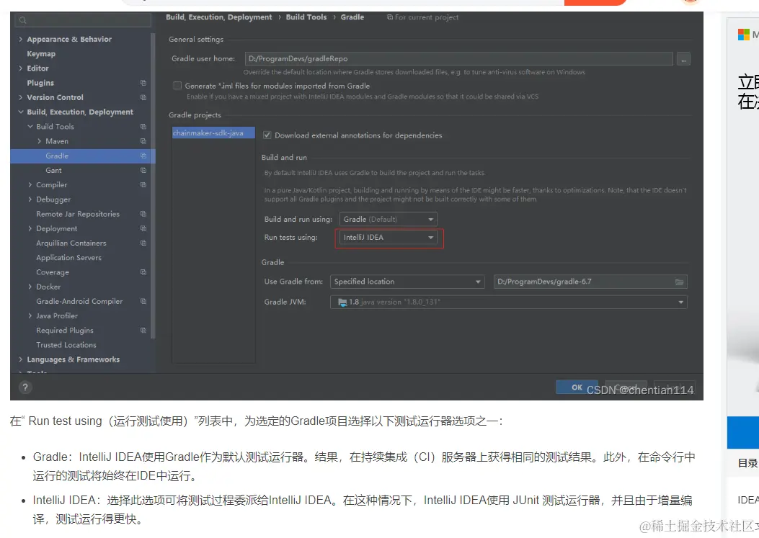Click the settings search field
759x538 pixels.
tap(83, 20)
